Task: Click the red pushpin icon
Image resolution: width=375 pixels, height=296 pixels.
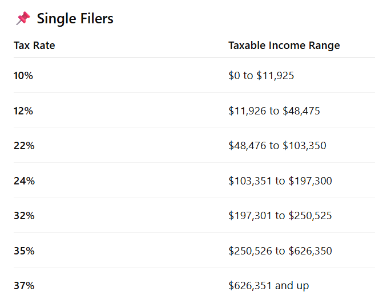Action: coord(23,19)
